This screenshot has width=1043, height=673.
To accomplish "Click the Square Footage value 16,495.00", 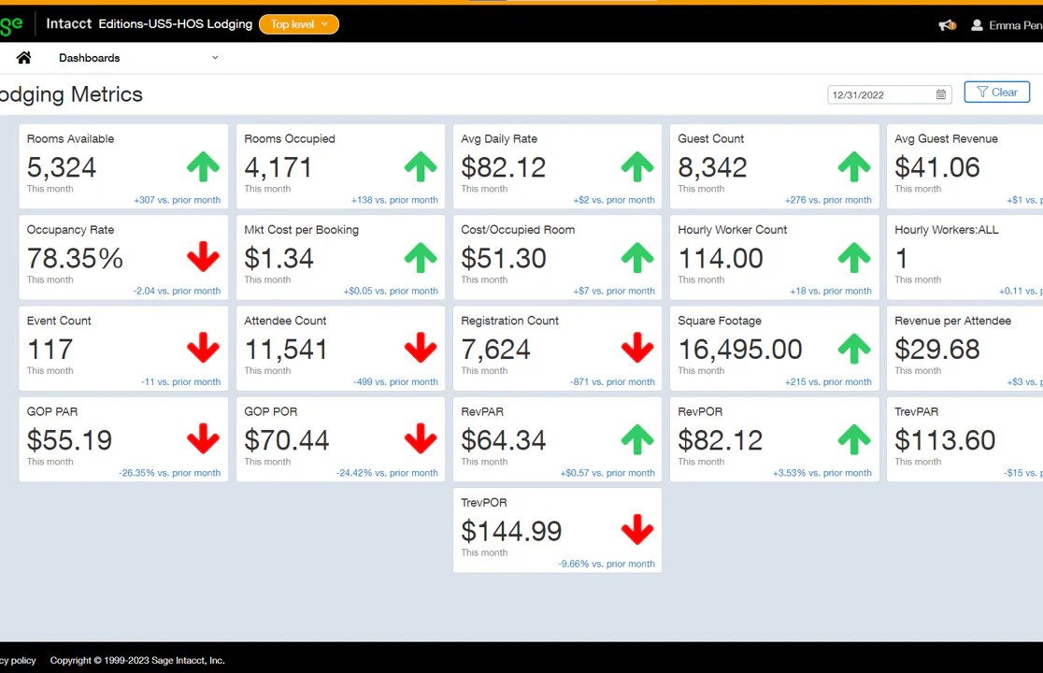I will tap(740, 350).
